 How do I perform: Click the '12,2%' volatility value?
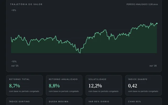pyautogui.click(x=95, y=86)
